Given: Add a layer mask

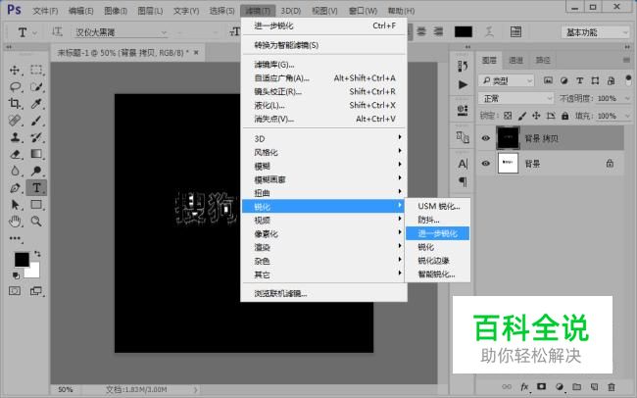Looking at the screenshot, I should tap(542, 386).
